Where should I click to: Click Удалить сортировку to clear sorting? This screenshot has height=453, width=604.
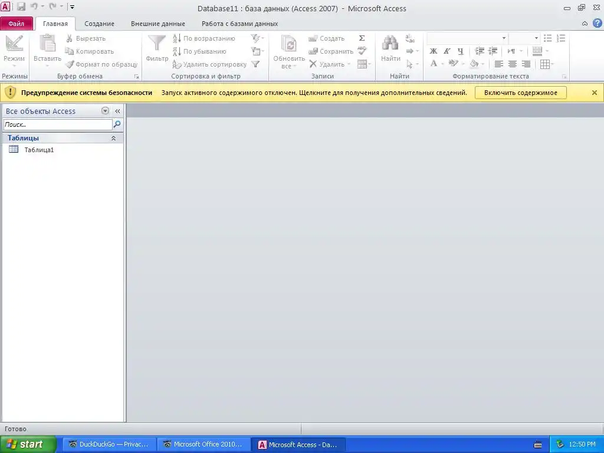(x=209, y=64)
